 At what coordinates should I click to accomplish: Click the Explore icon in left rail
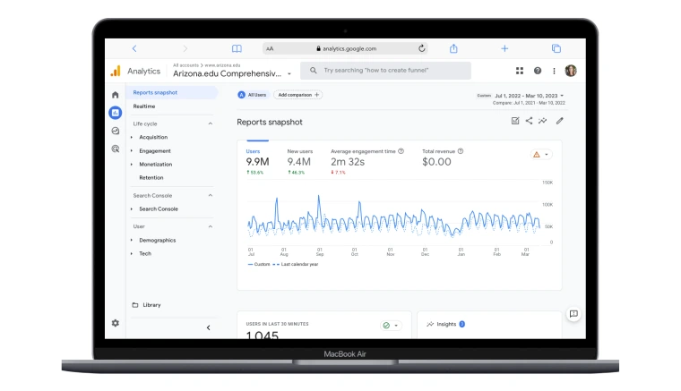(x=115, y=131)
